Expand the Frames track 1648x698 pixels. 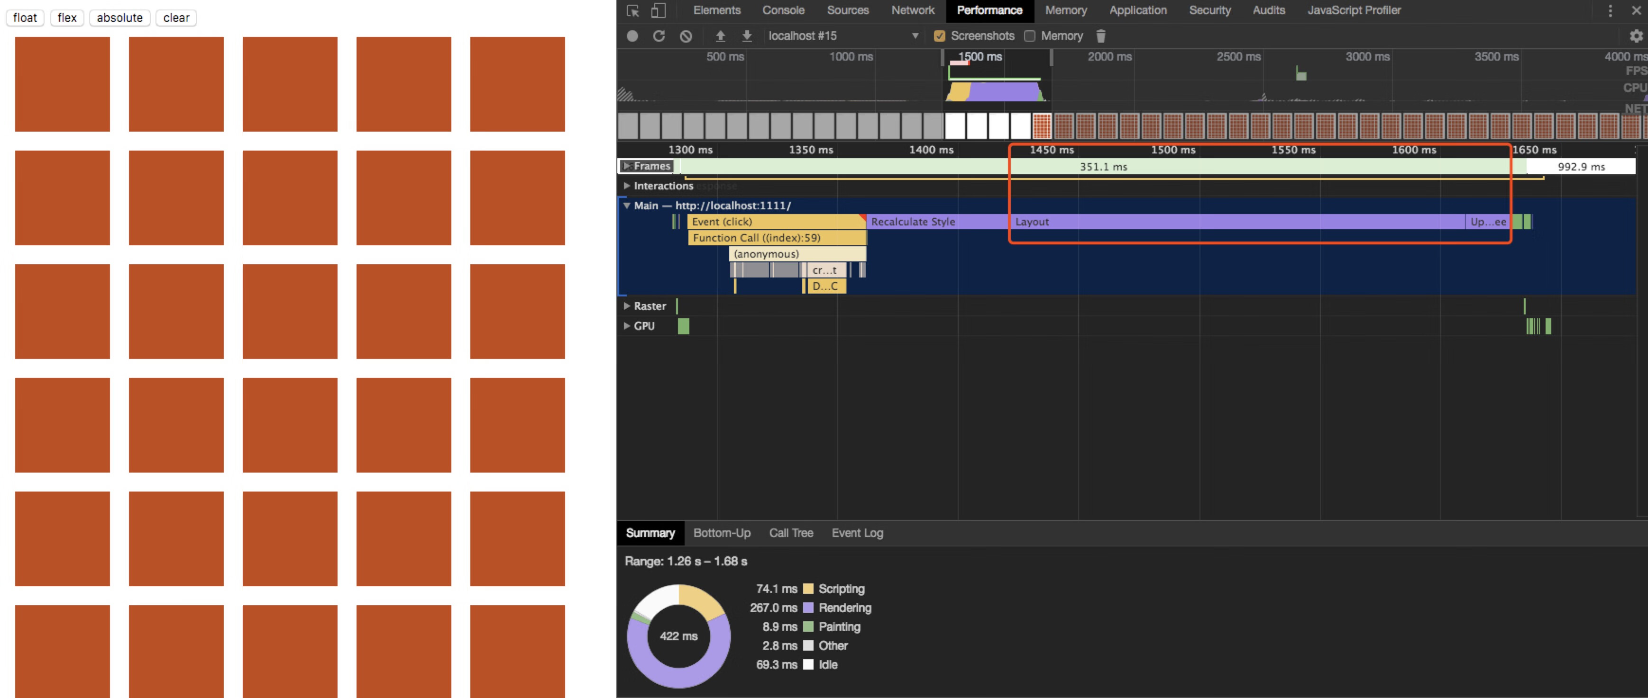(x=627, y=166)
